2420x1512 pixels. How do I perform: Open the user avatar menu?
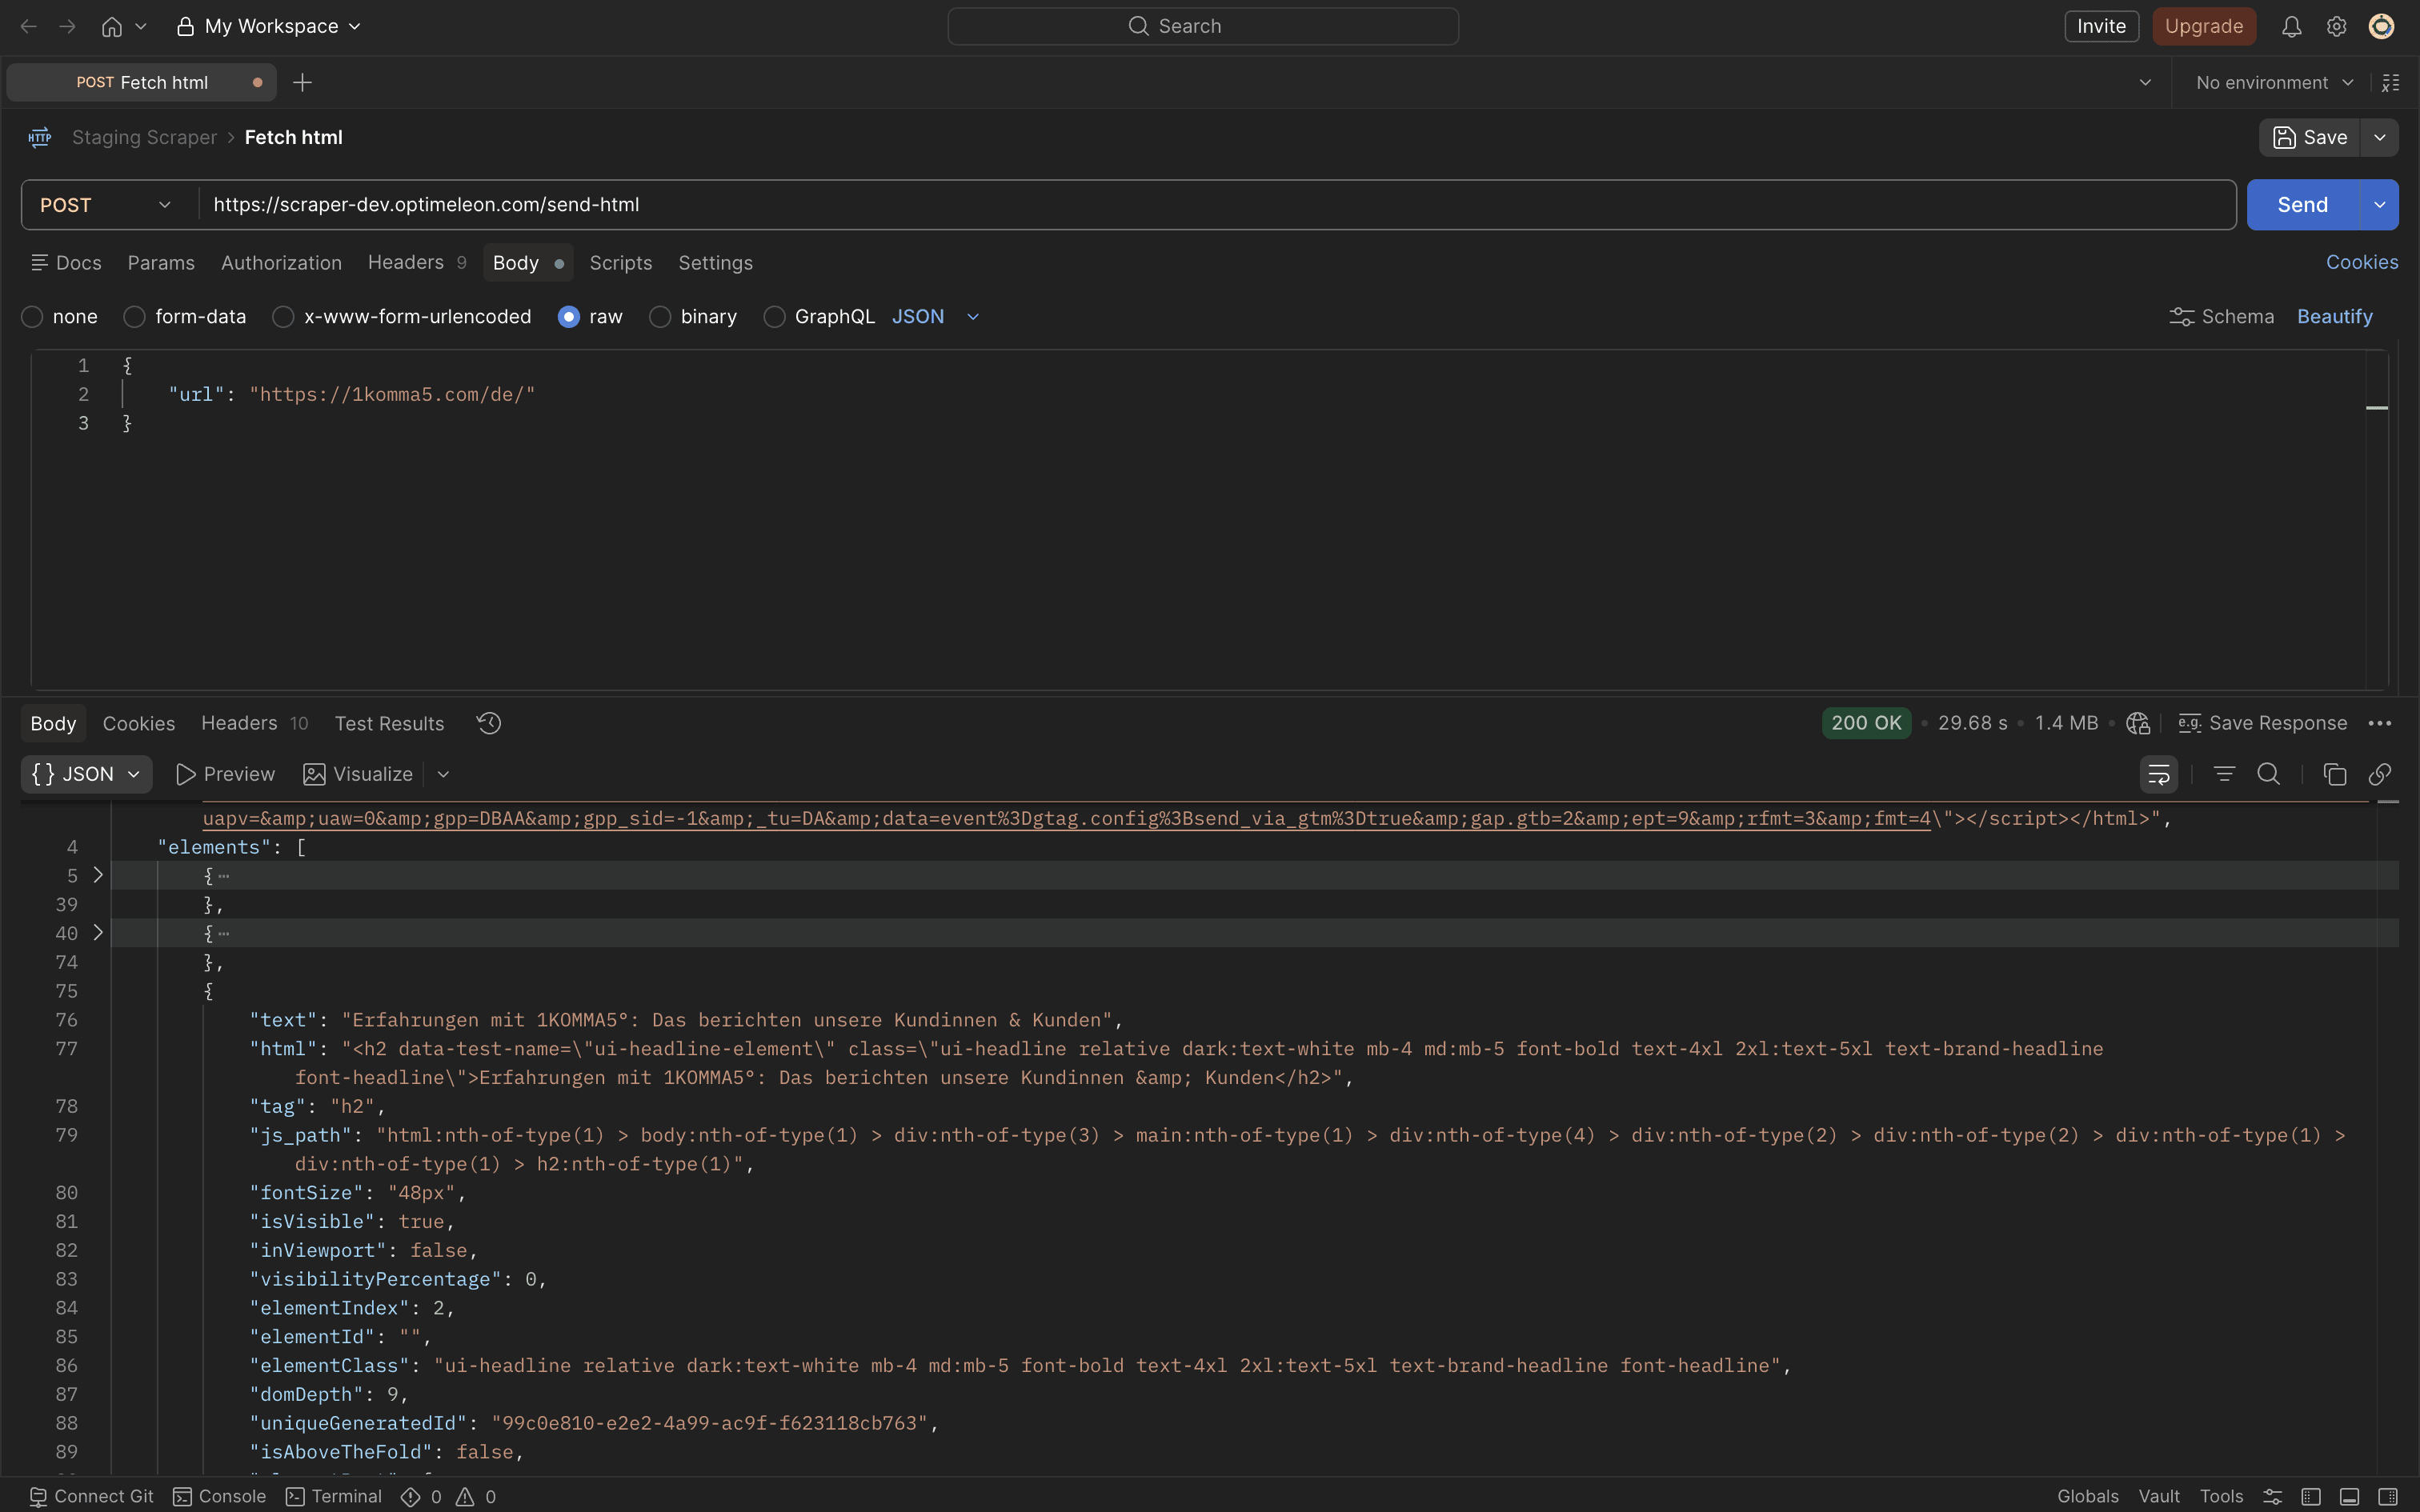point(2381,26)
